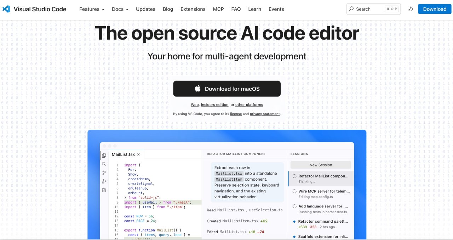Image resolution: width=453 pixels, height=240 pixels.
Task: Click blue dot beside Scaffold extension session
Action: [x=294, y=236]
